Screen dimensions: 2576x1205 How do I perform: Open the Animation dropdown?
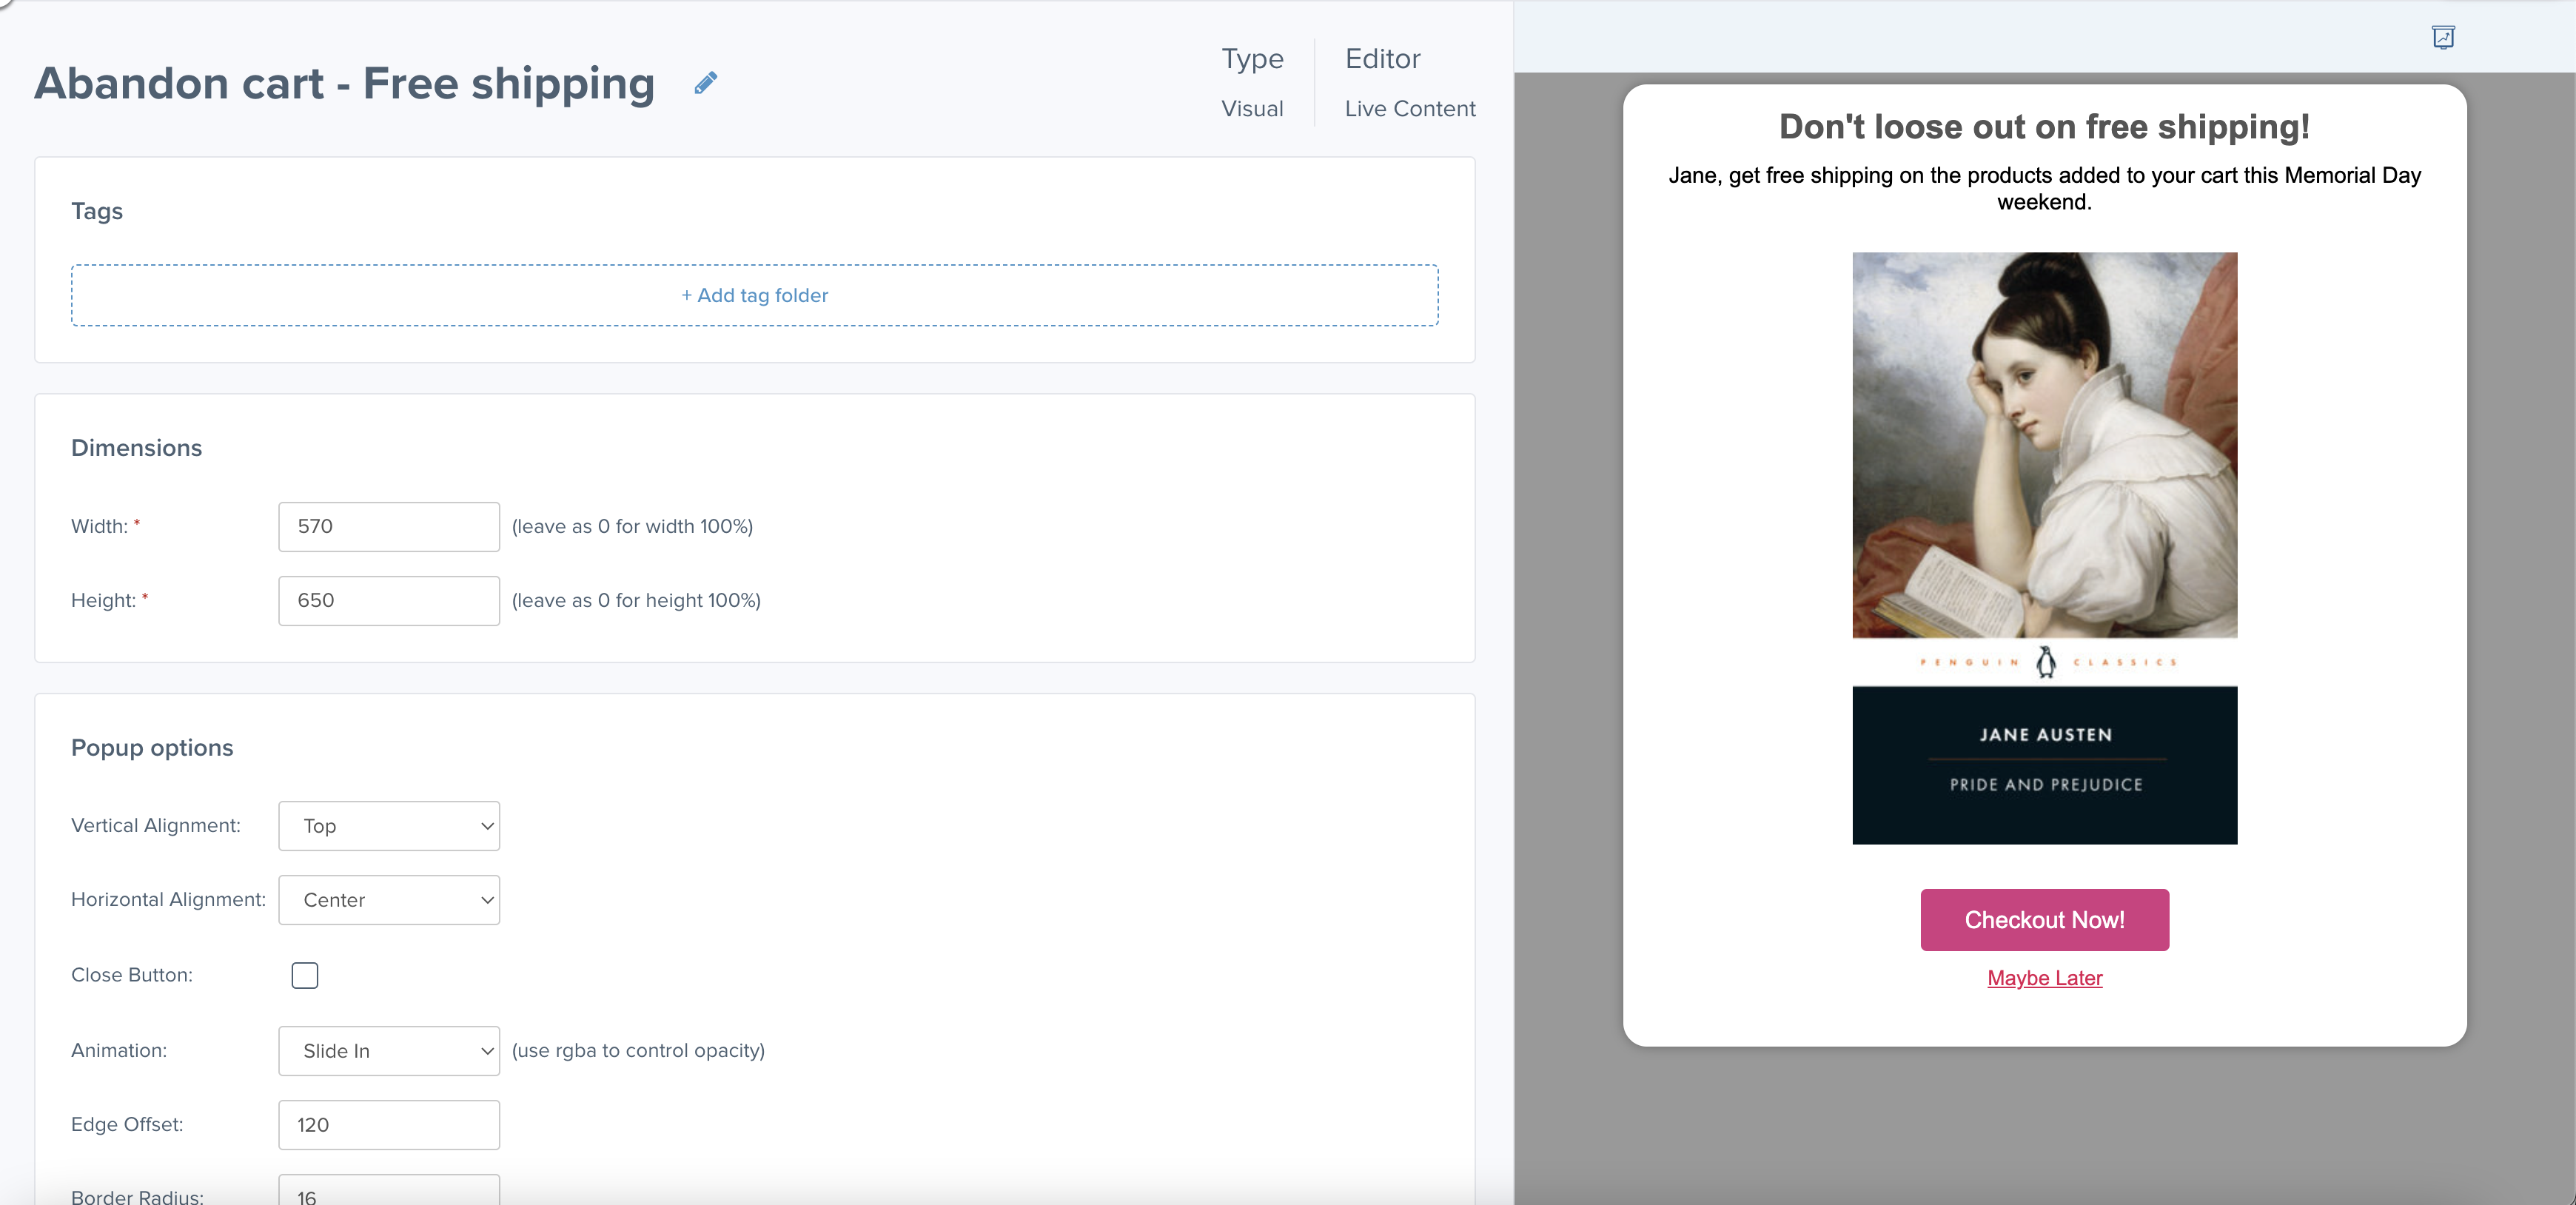389,1051
